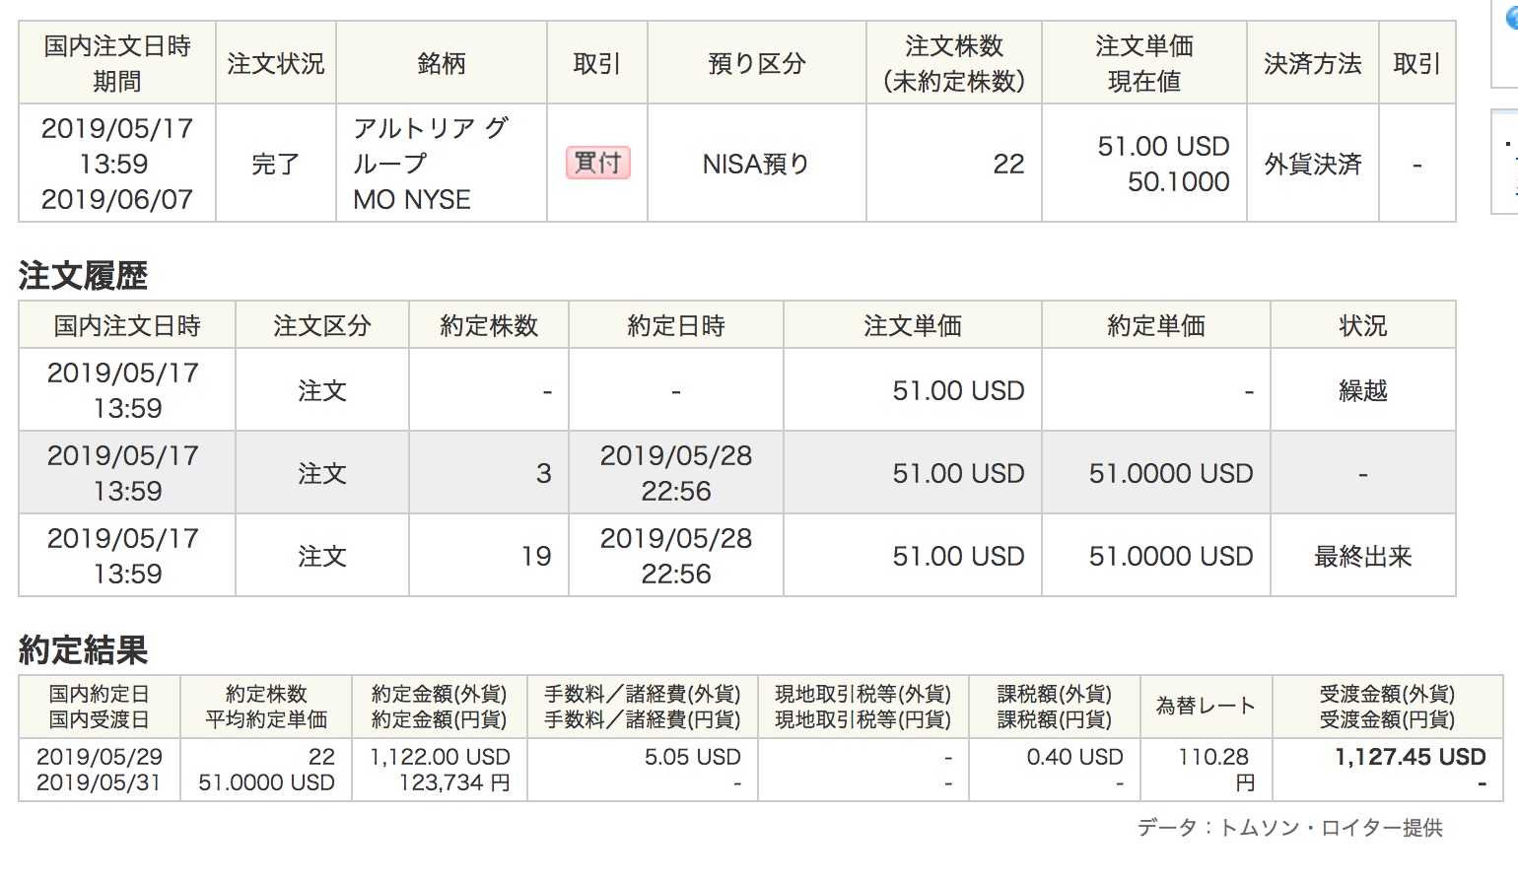Click the 最終出来 status cell
Image resolution: width=1518 pixels, height=881 pixels.
[x=1363, y=557]
